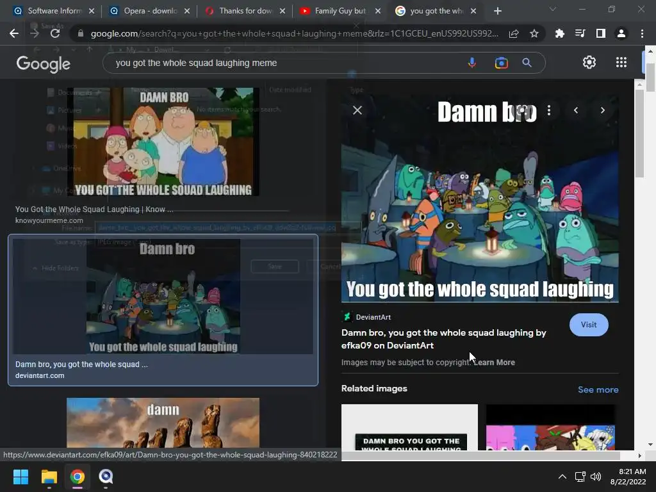Click the search magnifier button

pyautogui.click(x=527, y=63)
